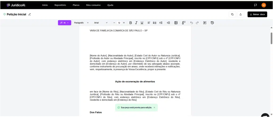
Task: Click the scrollbar up arrow
Action: [x=271, y=28]
